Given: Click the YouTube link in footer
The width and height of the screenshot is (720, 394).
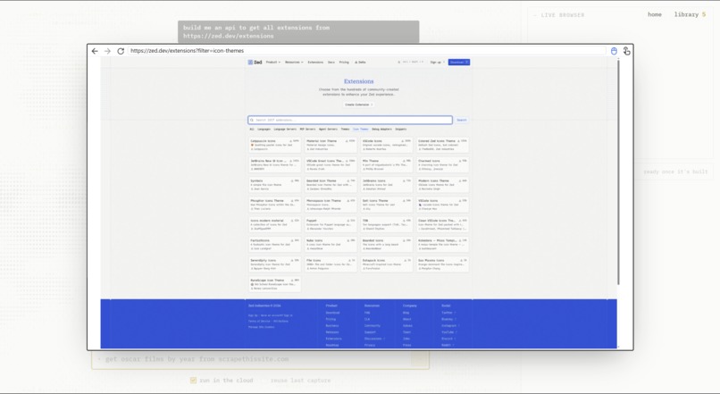Looking at the screenshot, I should point(448,332).
